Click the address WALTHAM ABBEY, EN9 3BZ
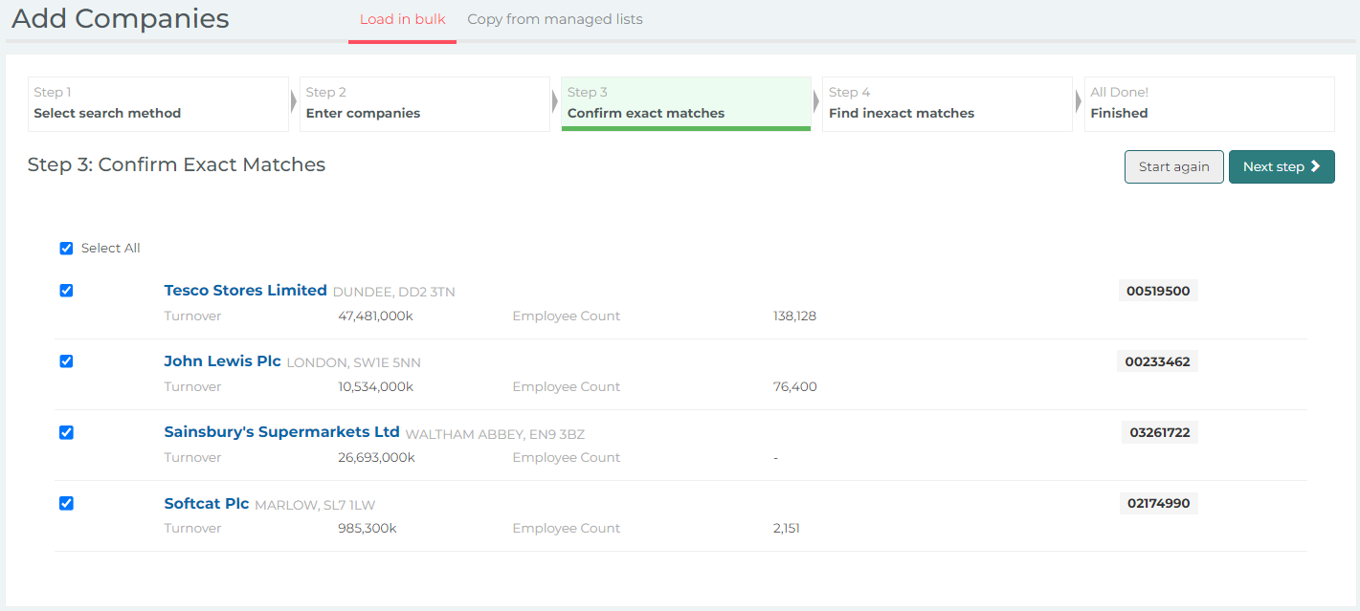The image size is (1360, 611). 495,434
